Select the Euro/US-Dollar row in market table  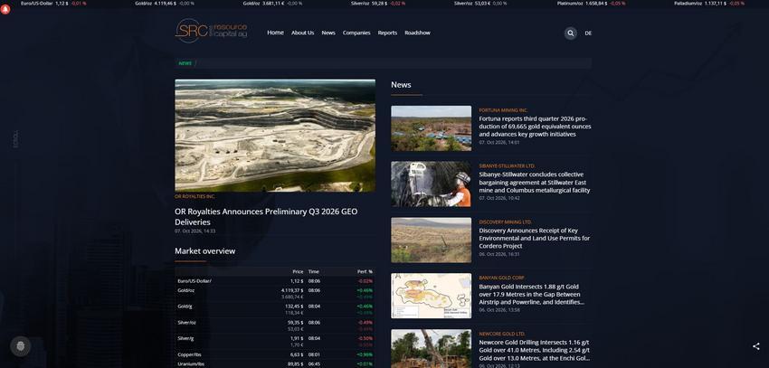(x=275, y=281)
